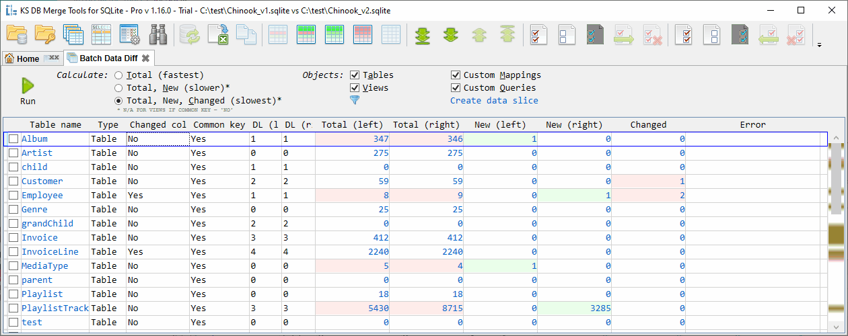Screen dimensions: 848x336
Task: Sort by Total (left) column header
Action: tap(352, 125)
